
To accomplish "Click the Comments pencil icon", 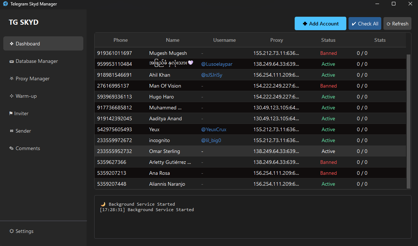I will click(x=12, y=149).
